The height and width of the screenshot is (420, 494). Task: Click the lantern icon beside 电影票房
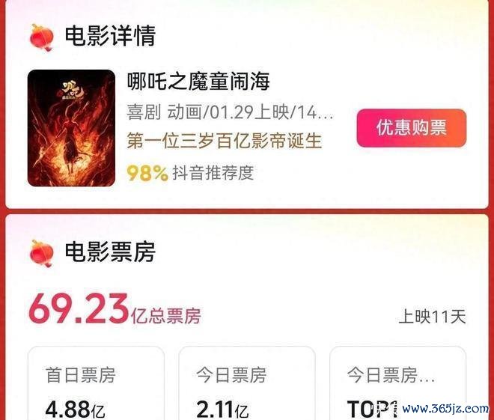click(x=42, y=253)
